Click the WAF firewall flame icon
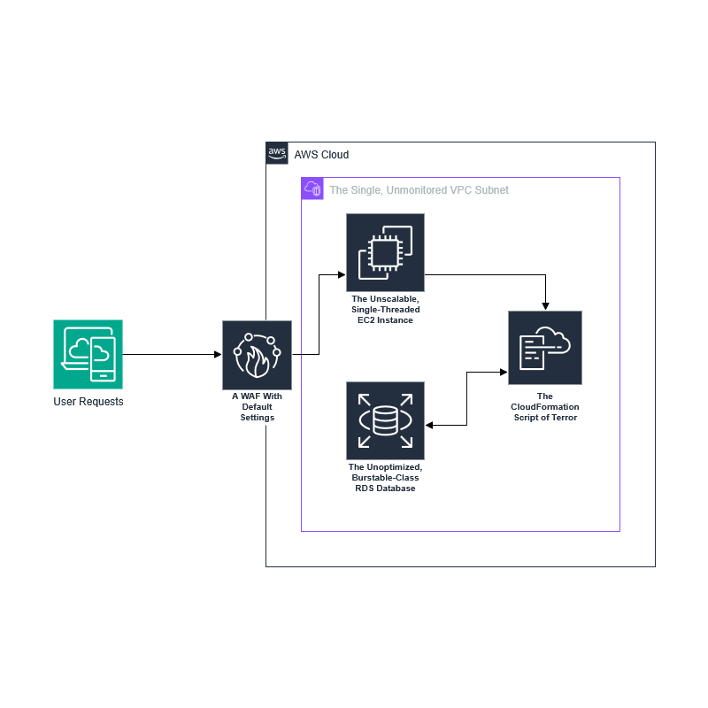708x708 pixels. pos(257,355)
